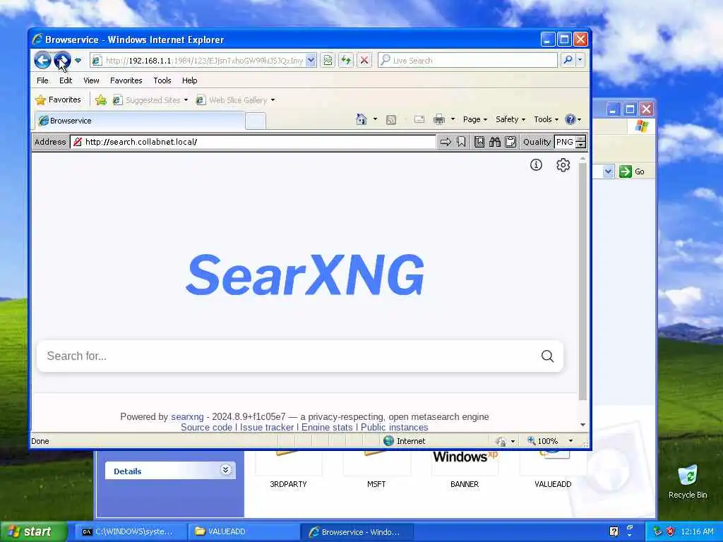Open the Public instances link
Screen dimensions: 723x542
pos(394,427)
